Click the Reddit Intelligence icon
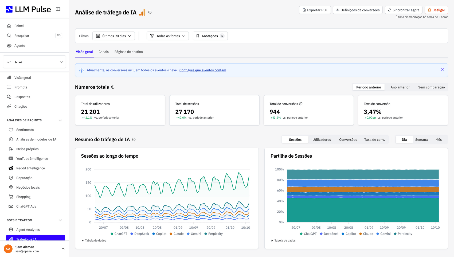The width and height of the screenshot is (454, 257). pos(11,168)
